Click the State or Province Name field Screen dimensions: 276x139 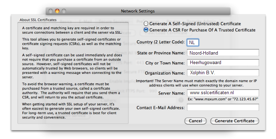[x=223, y=53]
